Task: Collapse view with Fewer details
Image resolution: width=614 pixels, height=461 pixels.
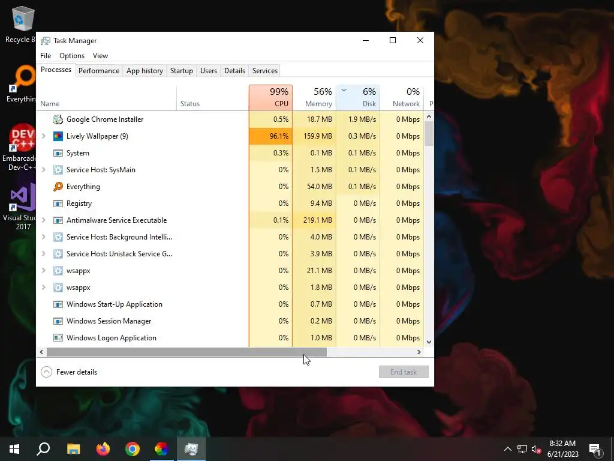Action: point(69,372)
